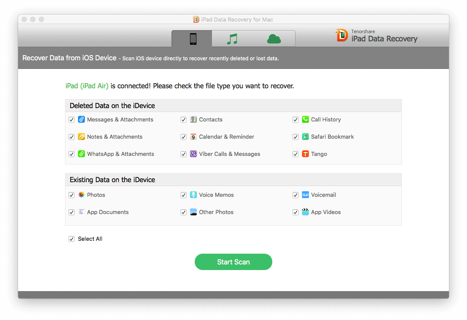467x320 pixels.
Task: Uncheck the Safari Bookmark checkbox
Action: click(x=296, y=137)
